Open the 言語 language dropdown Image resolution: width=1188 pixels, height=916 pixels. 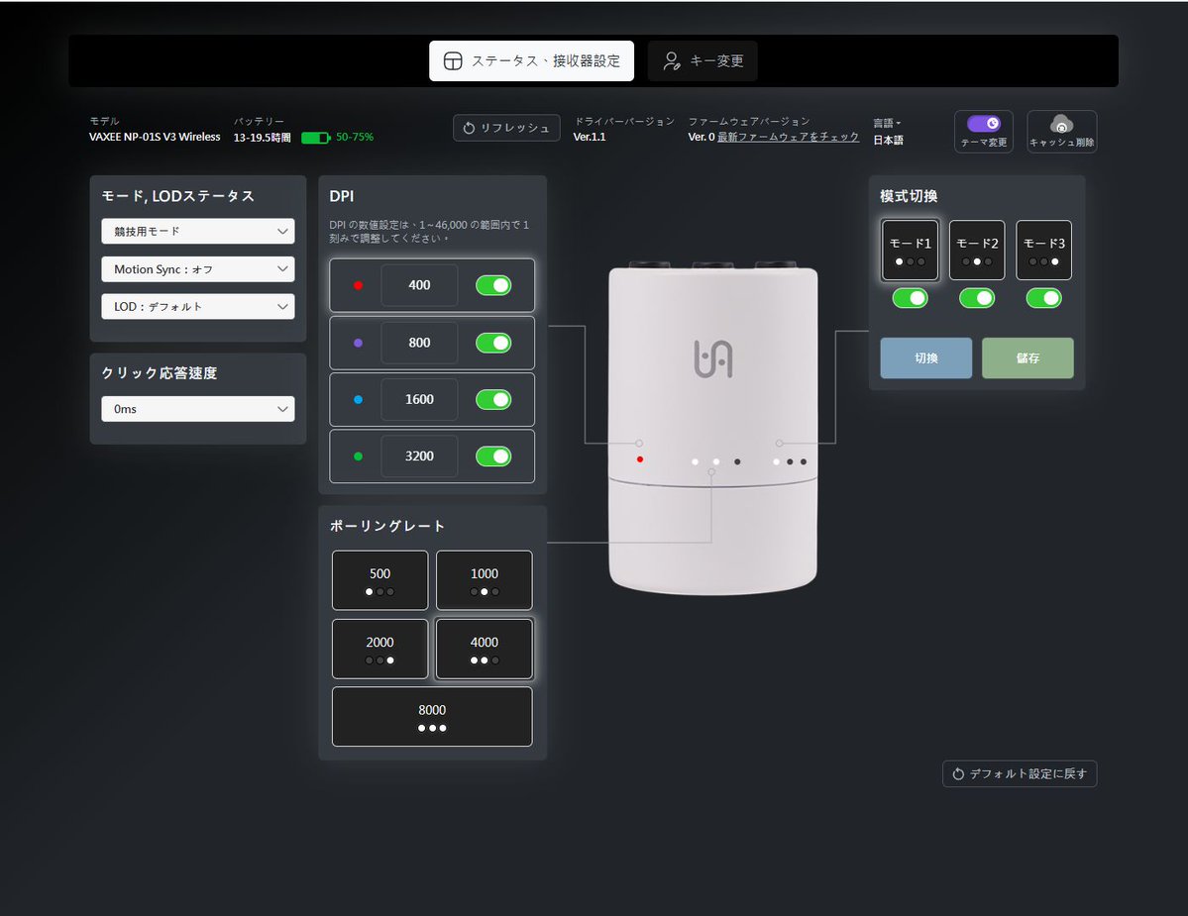coord(887,123)
